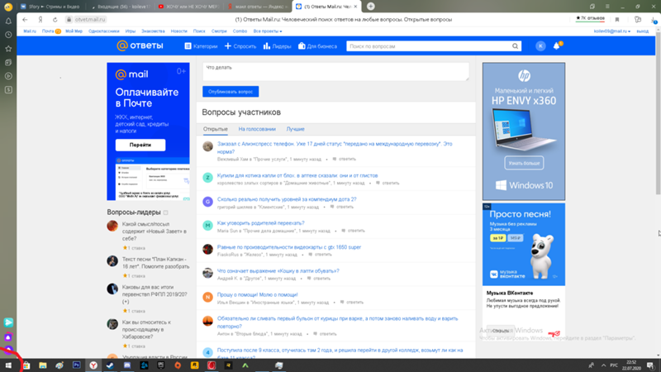The height and width of the screenshot is (372, 661).
Task: Click the bookmark icon in the address bar
Action: (x=617, y=19)
